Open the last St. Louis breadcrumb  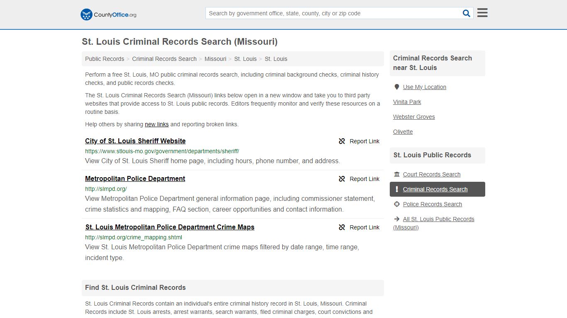click(x=276, y=59)
